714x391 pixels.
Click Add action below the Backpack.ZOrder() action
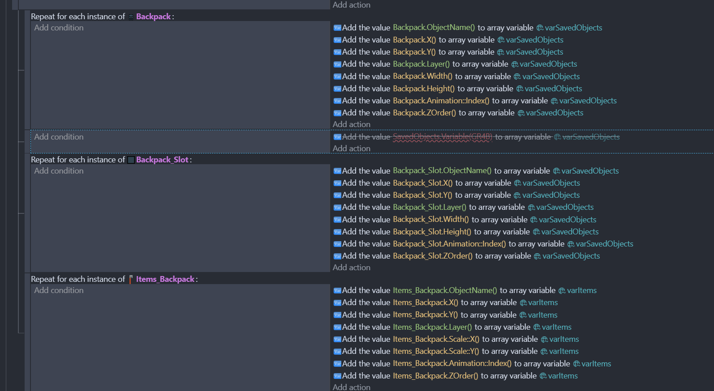tap(351, 124)
